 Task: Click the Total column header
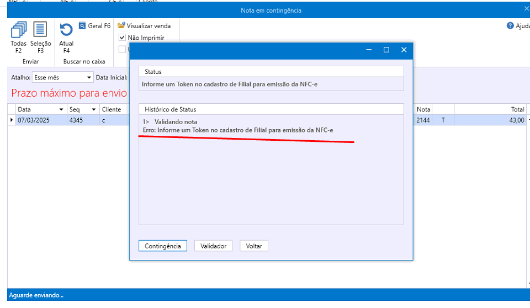click(490, 109)
